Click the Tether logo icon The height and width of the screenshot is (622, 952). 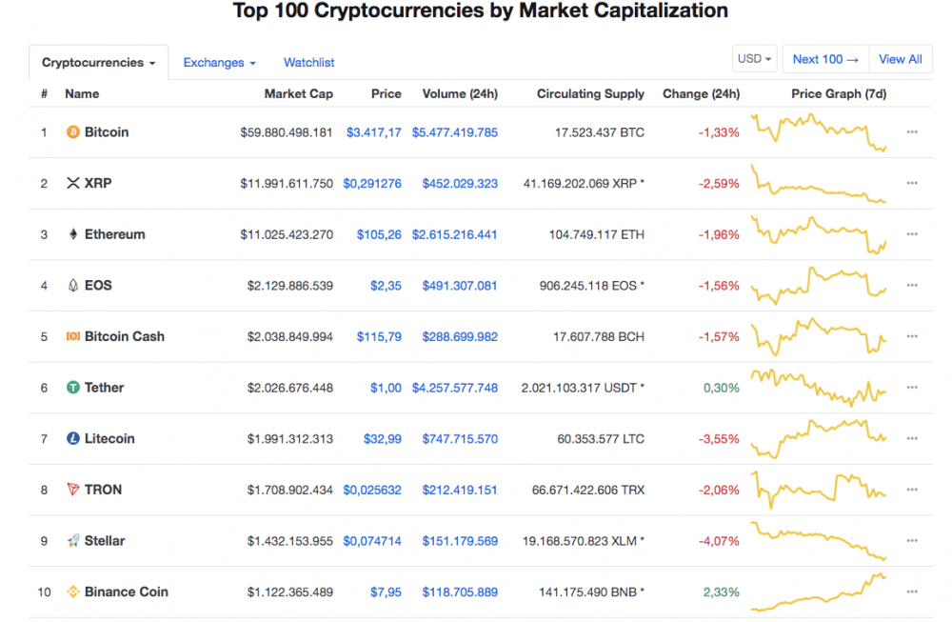tap(72, 388)
